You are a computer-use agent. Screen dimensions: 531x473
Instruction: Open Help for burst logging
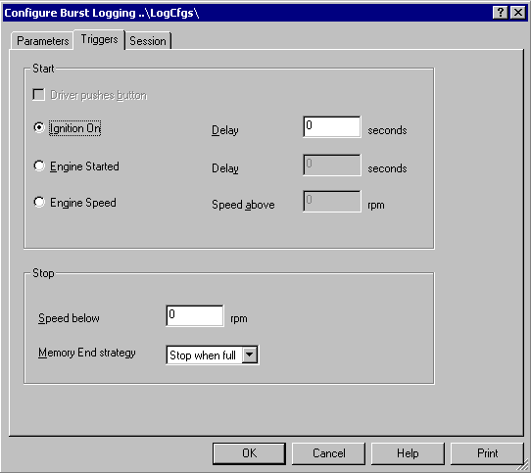pyautogui.click(x=408, y=453)
